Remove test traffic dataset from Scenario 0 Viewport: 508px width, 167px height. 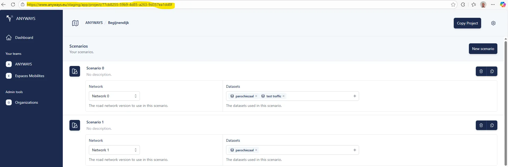click(x=284, y=96)
